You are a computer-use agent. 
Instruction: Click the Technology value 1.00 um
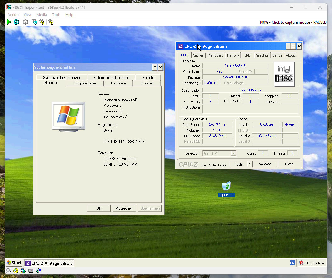click(x=211, y=83)
